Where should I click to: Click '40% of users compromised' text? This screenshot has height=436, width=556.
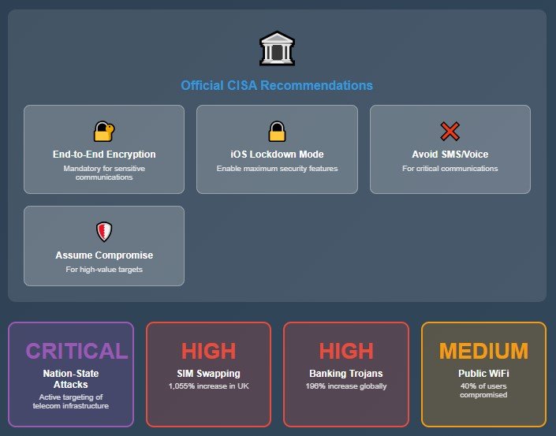tap(483, 390)
